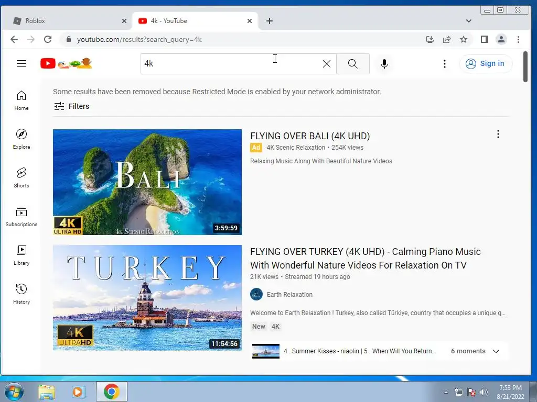The image size is (537, 402).
Task: Click the browser forward arrow
Action: (31, 39)
